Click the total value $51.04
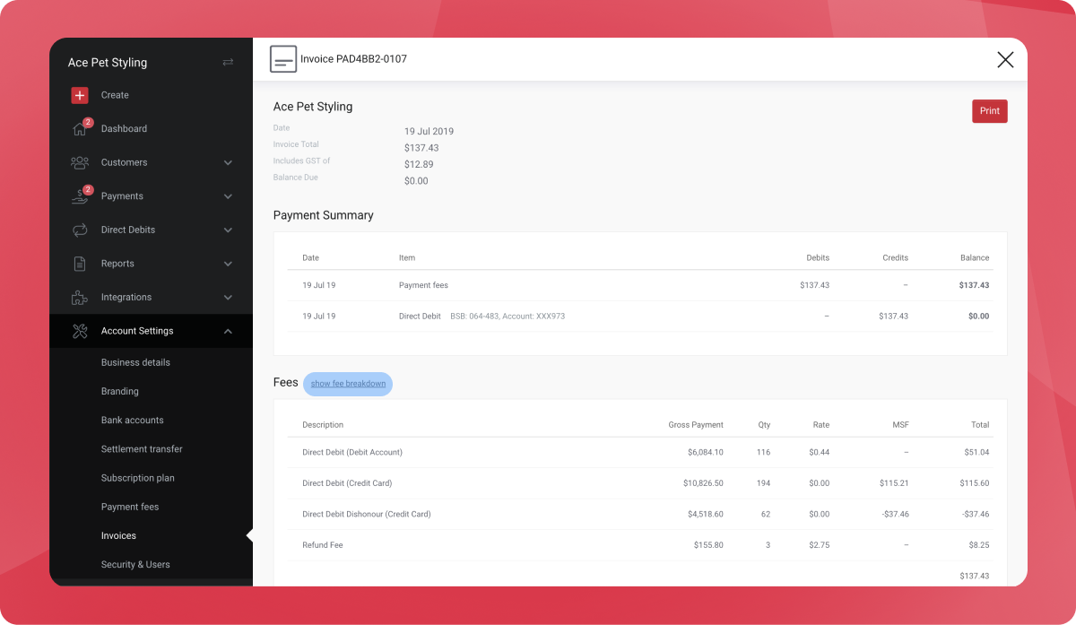 click(x=976, y=453)
